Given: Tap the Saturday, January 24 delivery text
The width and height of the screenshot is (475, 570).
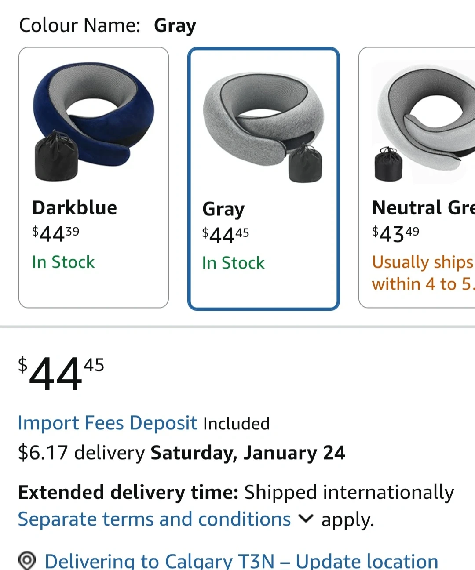Looking at the screenshot, I should click(248, 453).
